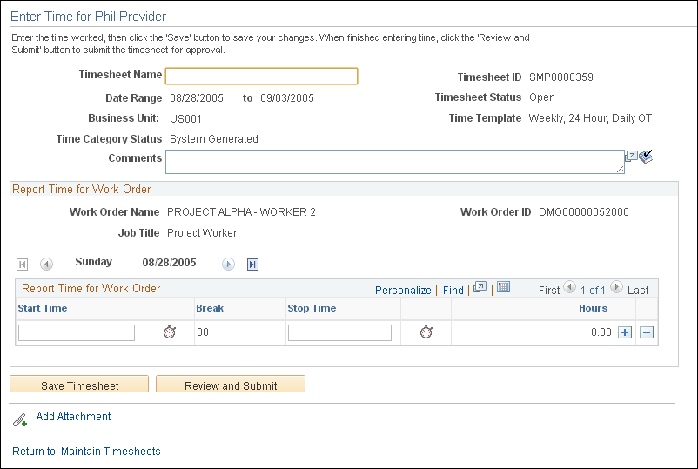This screenshot has width=698, height=469.
Task: Focus the Timesheet Name field
Action: point(261,76)
